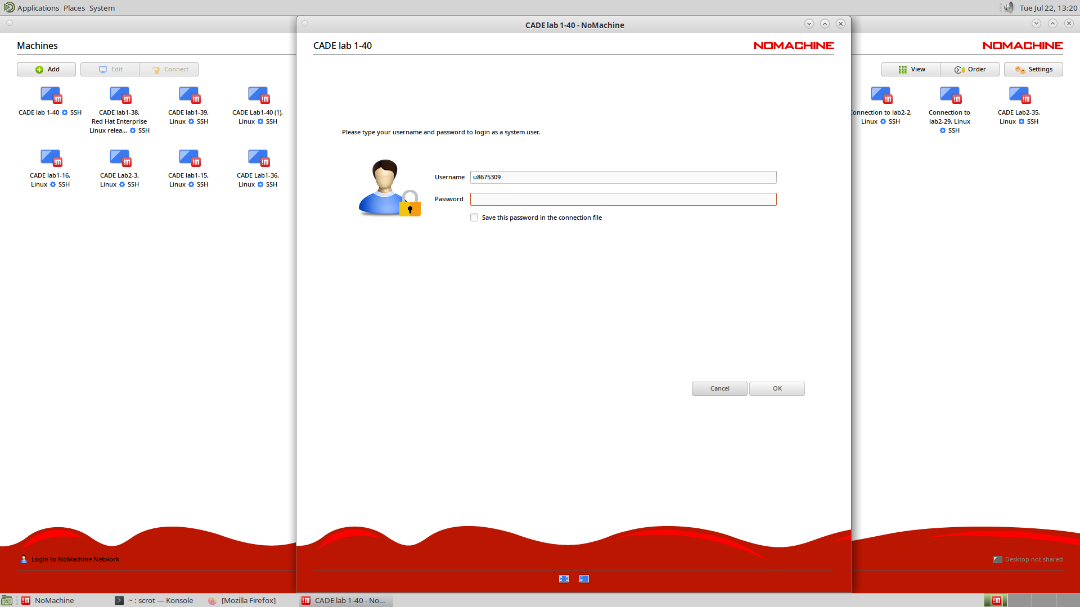1080x607 pixels.
Task: Select the CADE Lab1-36 machine icon
Action: 258,158
